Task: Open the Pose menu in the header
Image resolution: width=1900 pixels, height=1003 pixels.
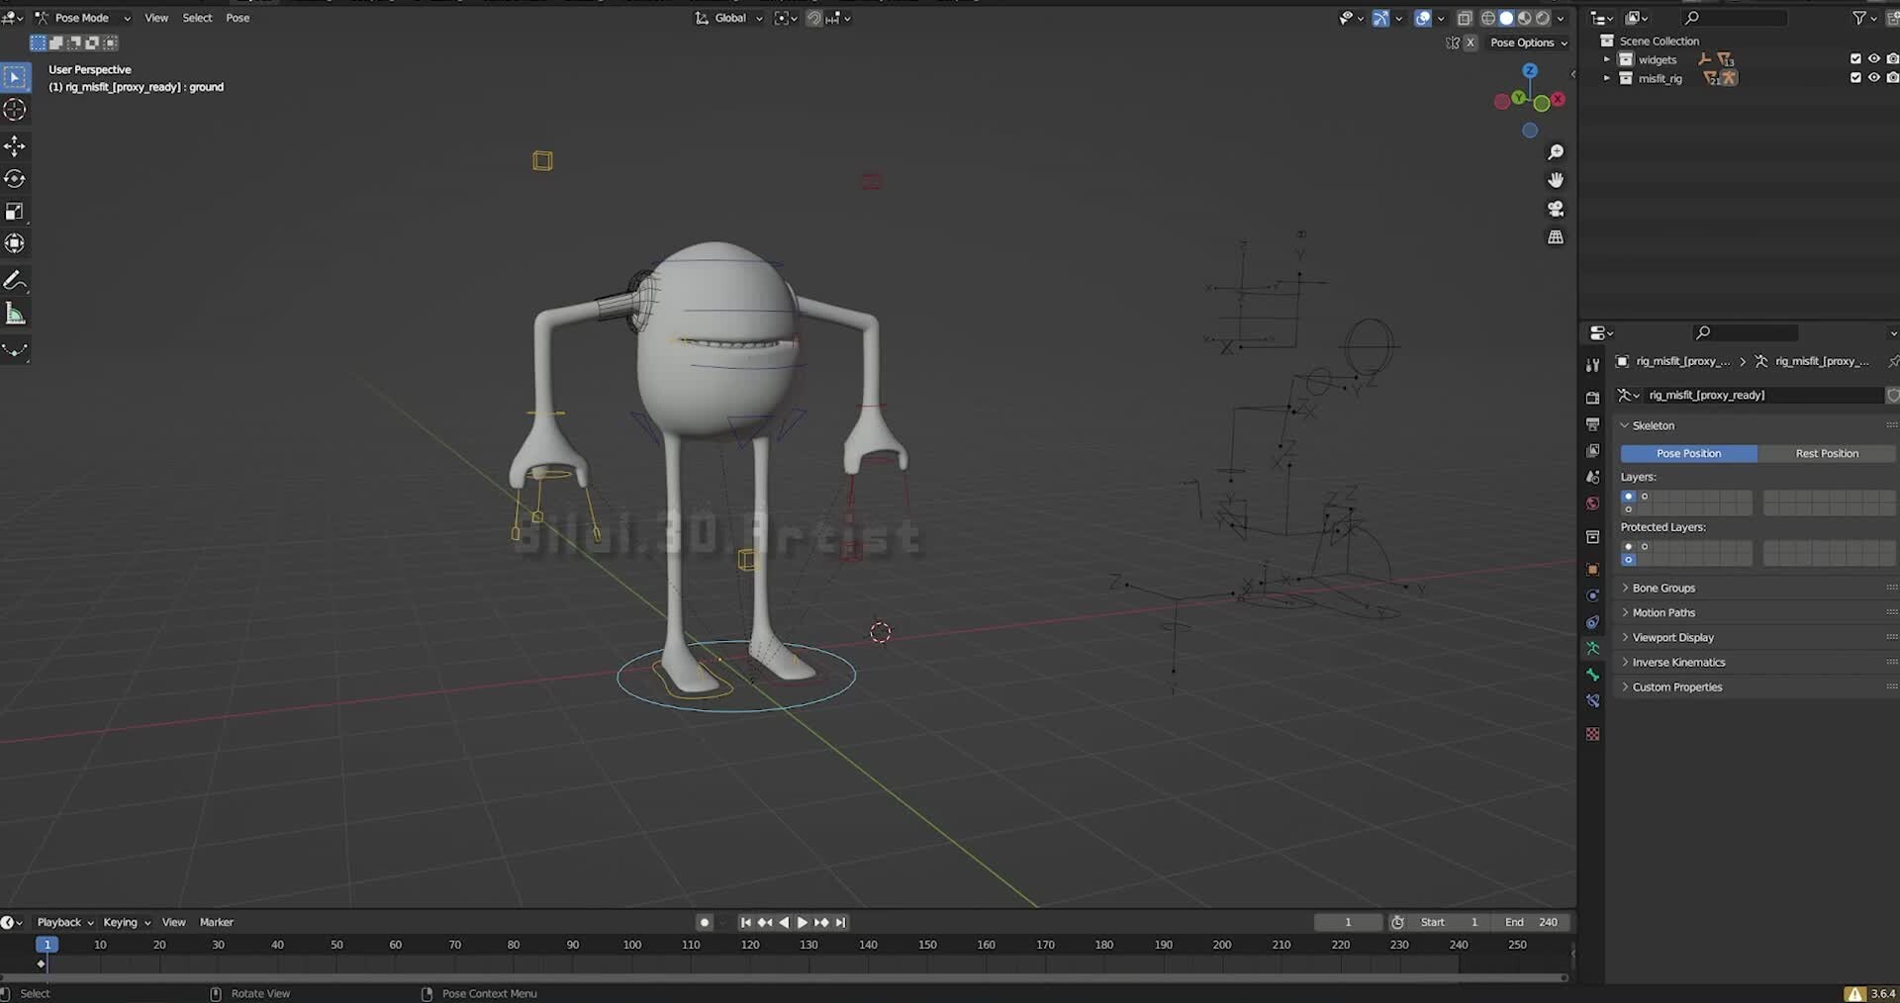Action: pyautogui.click(x=237, y=17)
